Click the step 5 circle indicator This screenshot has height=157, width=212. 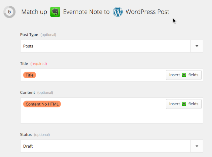tap(9, 12)
